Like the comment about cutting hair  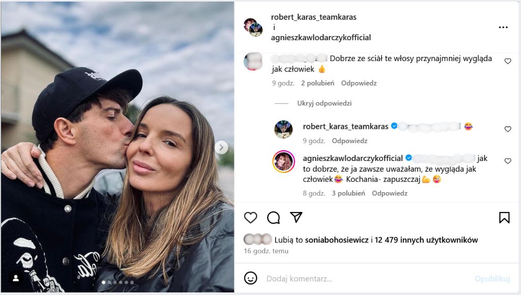click(x=507, y=61)
